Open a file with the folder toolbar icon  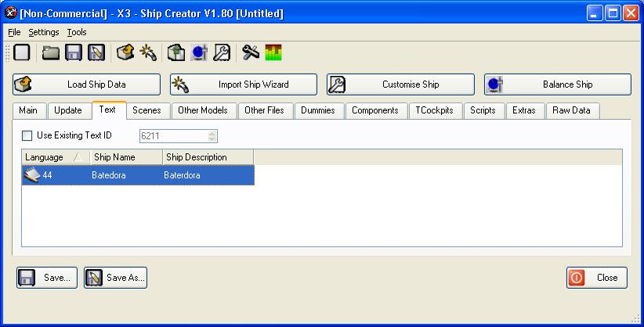(x=51, y=52)
